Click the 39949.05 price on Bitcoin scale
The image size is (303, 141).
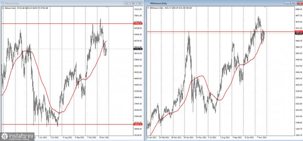138,98
